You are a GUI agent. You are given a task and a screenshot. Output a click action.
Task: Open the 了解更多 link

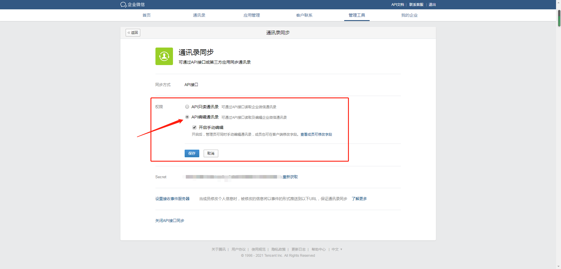coord(359,199)
